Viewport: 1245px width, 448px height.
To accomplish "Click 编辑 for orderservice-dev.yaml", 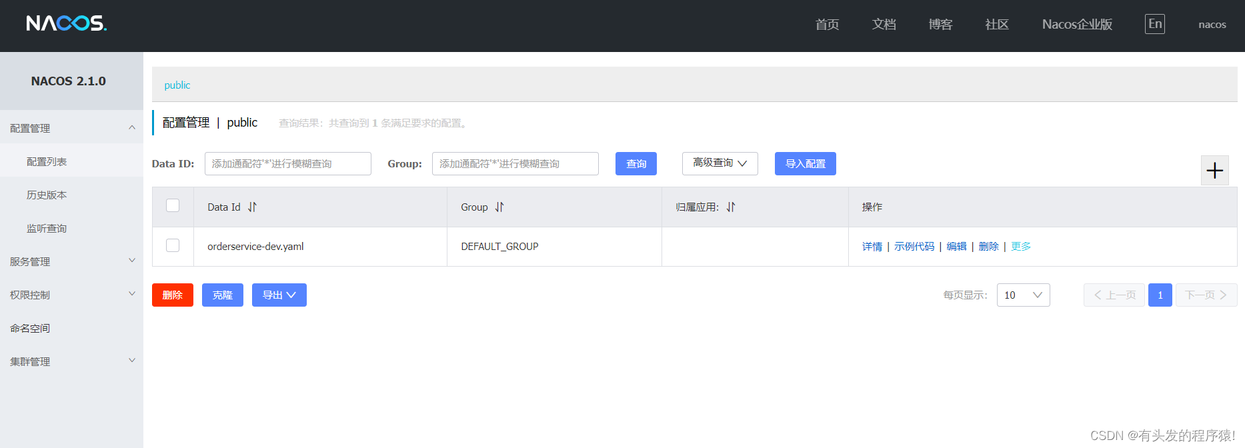I will [x=956, y=247].
